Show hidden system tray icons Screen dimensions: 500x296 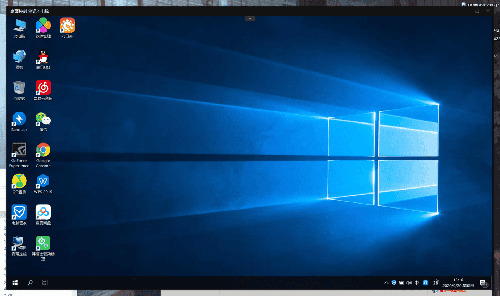point(386,283)
